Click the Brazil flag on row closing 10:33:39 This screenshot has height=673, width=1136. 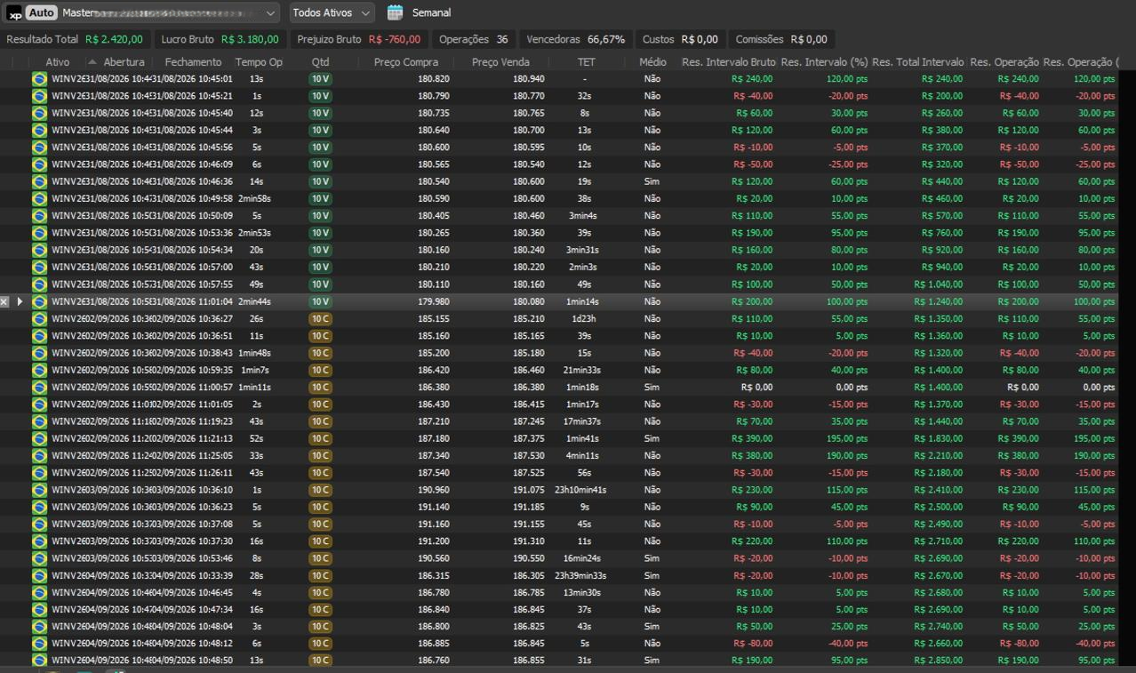tap(39, 575)
